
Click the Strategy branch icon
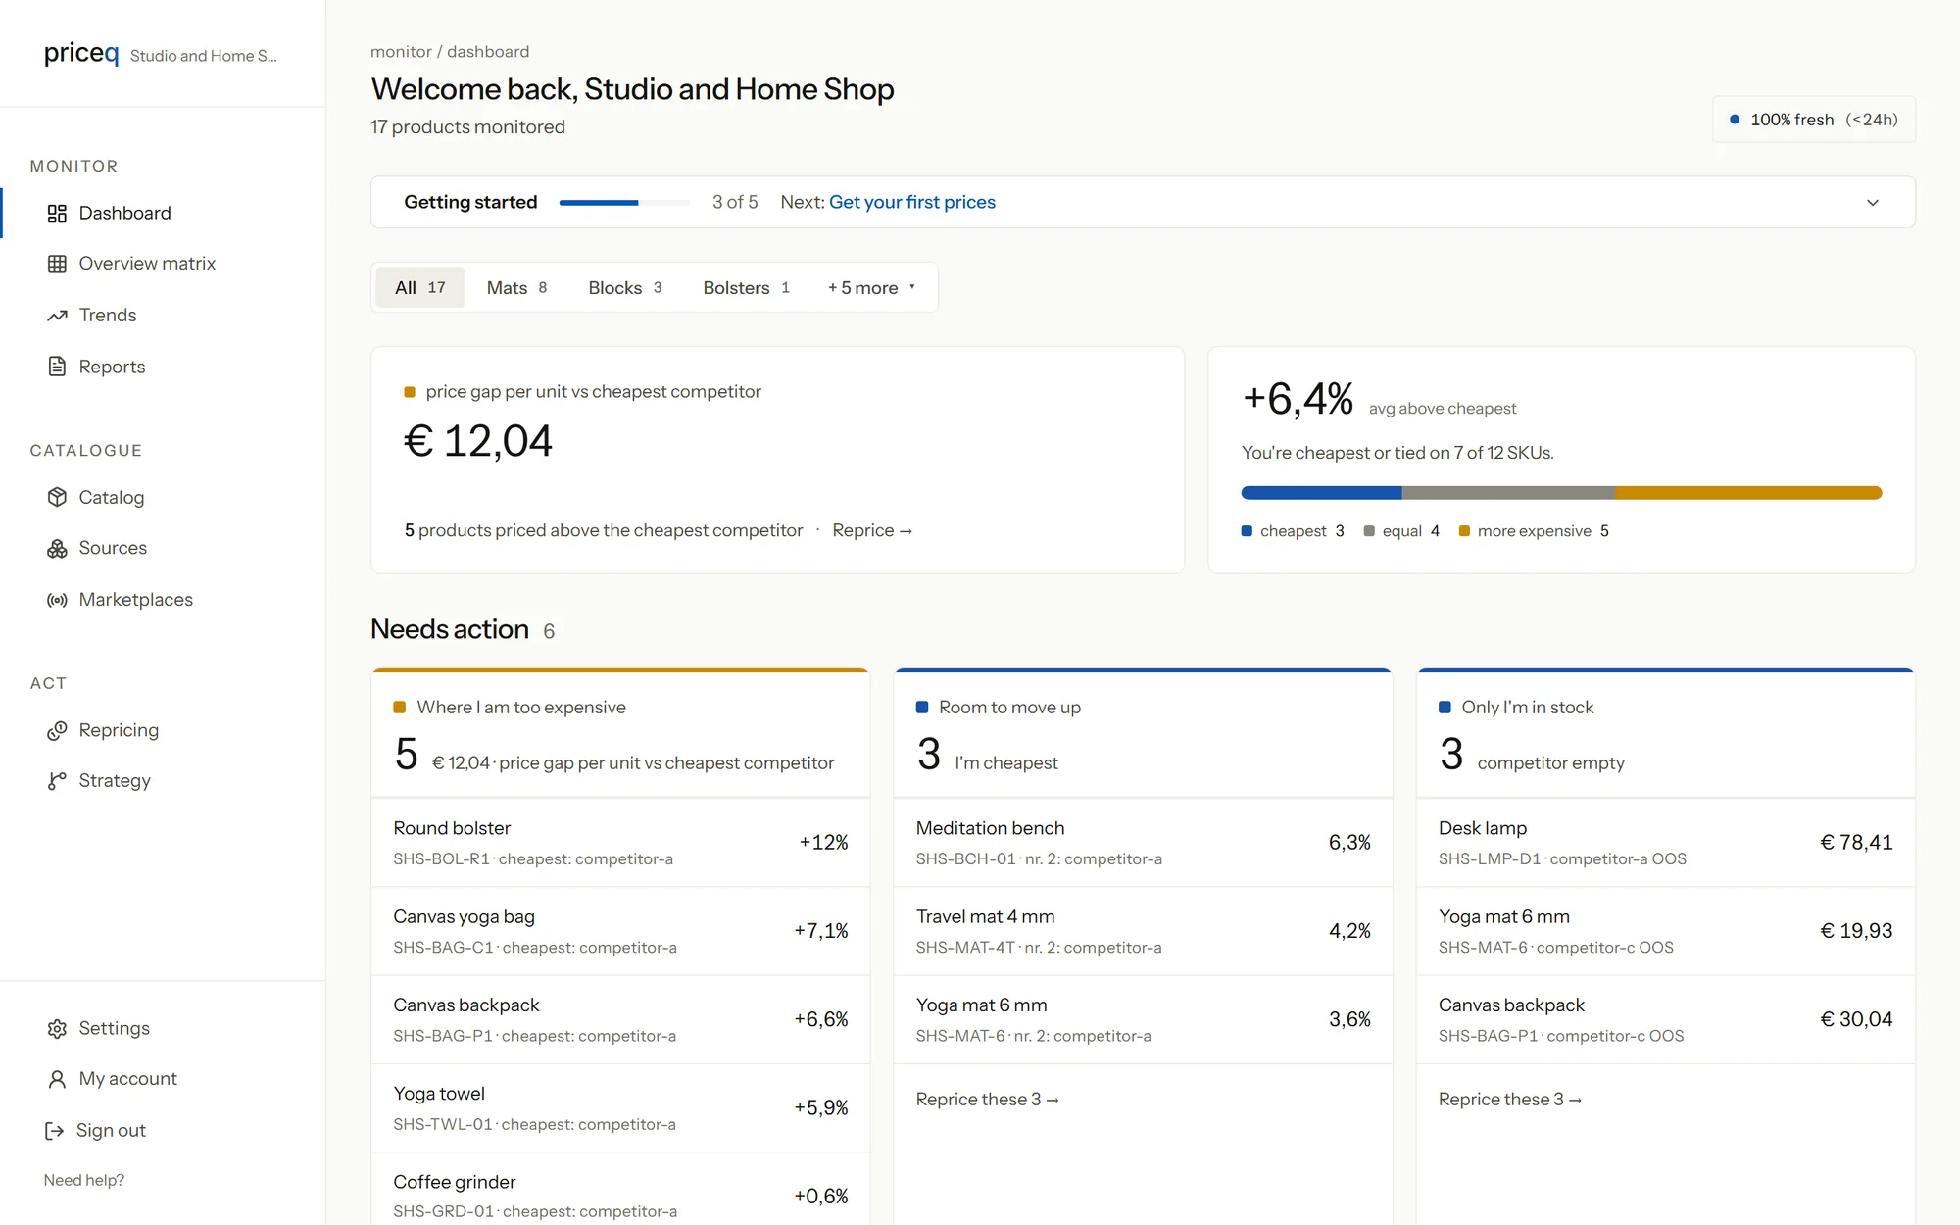coord(57,781)
